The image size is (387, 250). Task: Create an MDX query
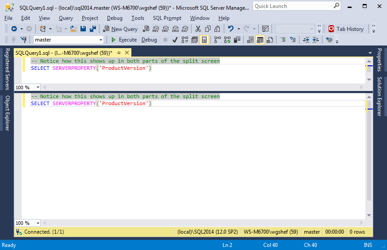[156, 29]
